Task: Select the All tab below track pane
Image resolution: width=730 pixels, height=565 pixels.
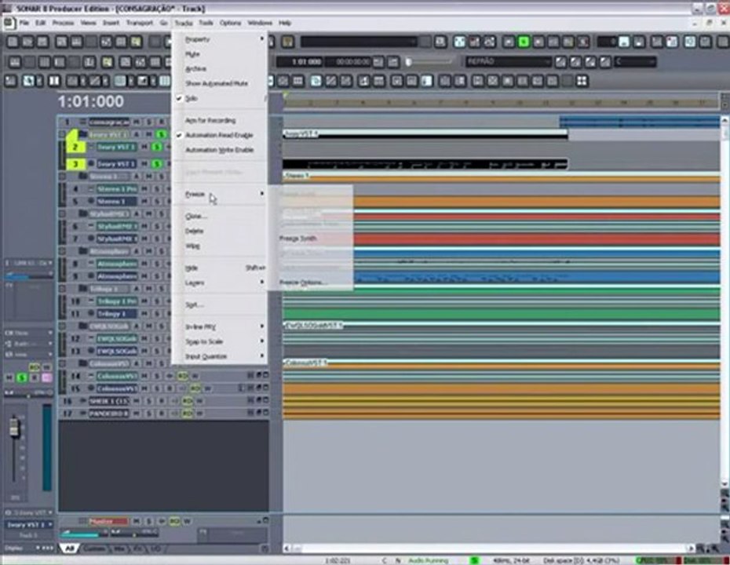Action: coord(70,549)
